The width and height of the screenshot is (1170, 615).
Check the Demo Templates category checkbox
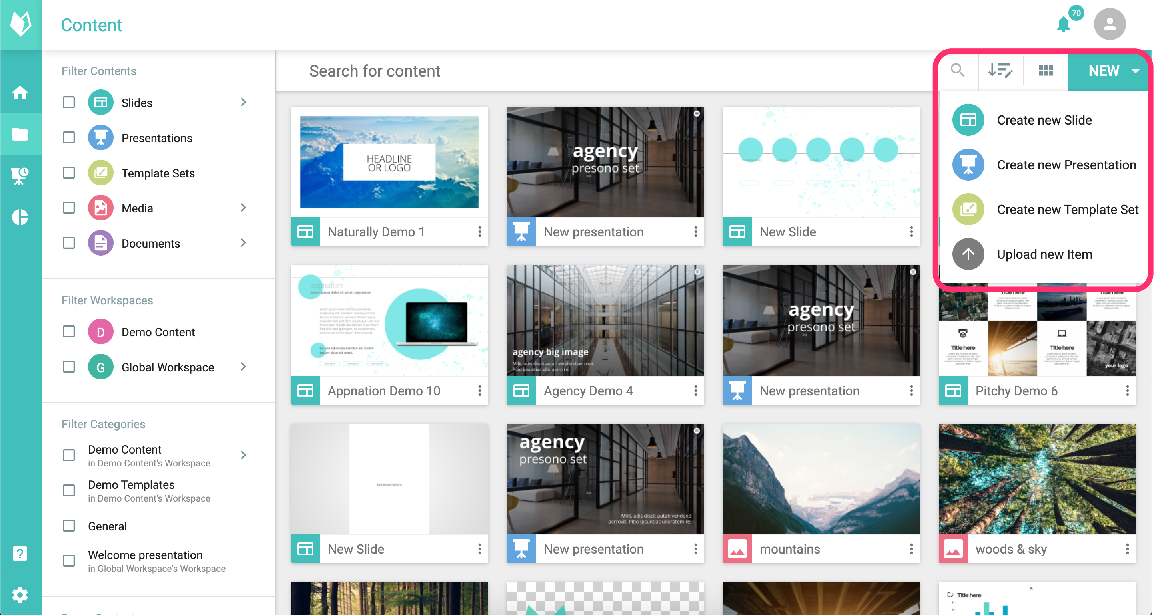69,490
